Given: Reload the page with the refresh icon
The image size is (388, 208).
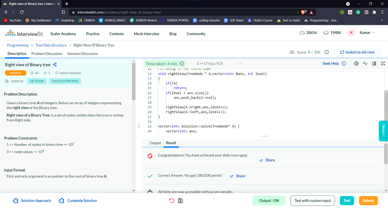Looking at the screenshot, I should (22, 12).
